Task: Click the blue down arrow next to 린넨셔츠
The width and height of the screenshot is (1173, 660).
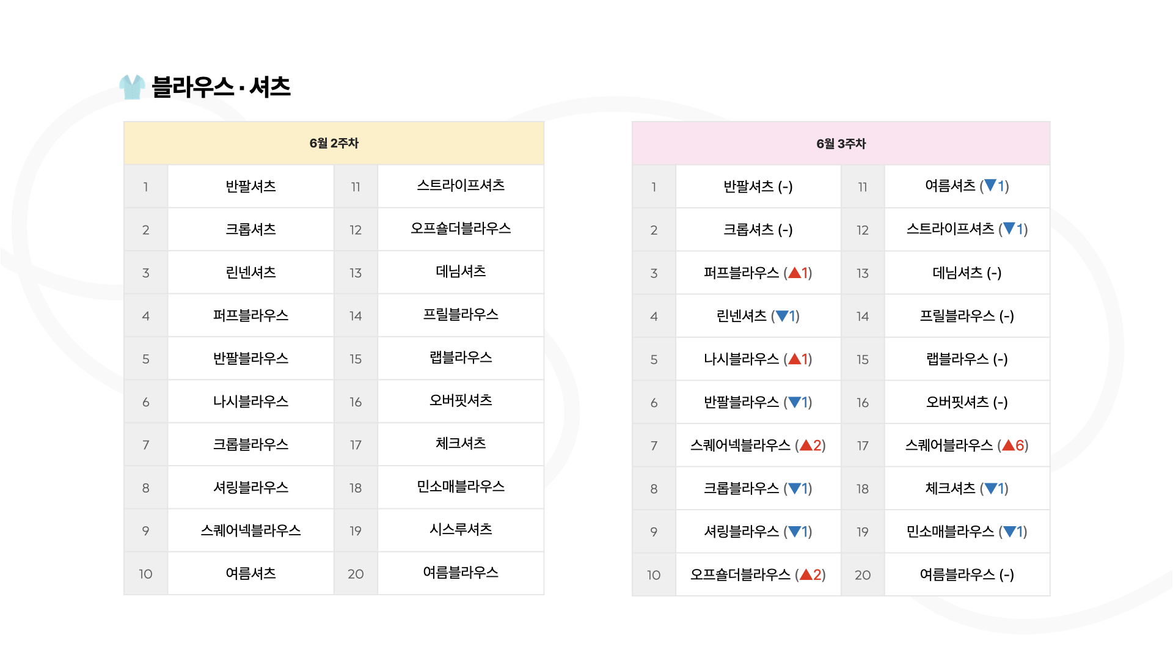Action: 781,316
